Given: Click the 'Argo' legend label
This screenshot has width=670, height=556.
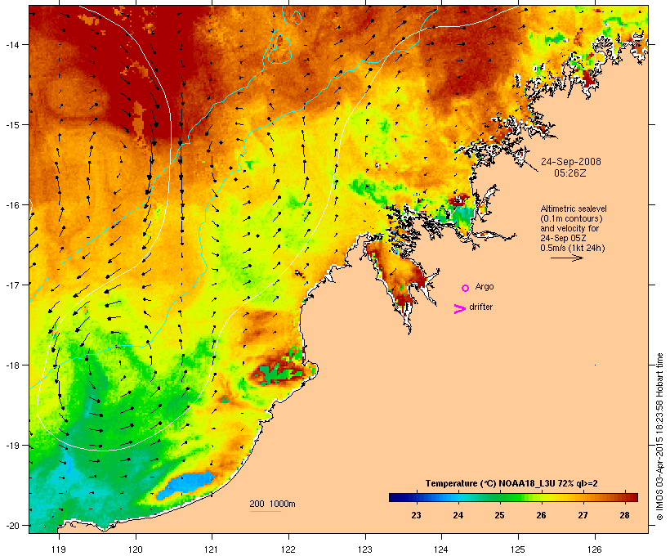Looking at the screenshot, I should point(485,286).
